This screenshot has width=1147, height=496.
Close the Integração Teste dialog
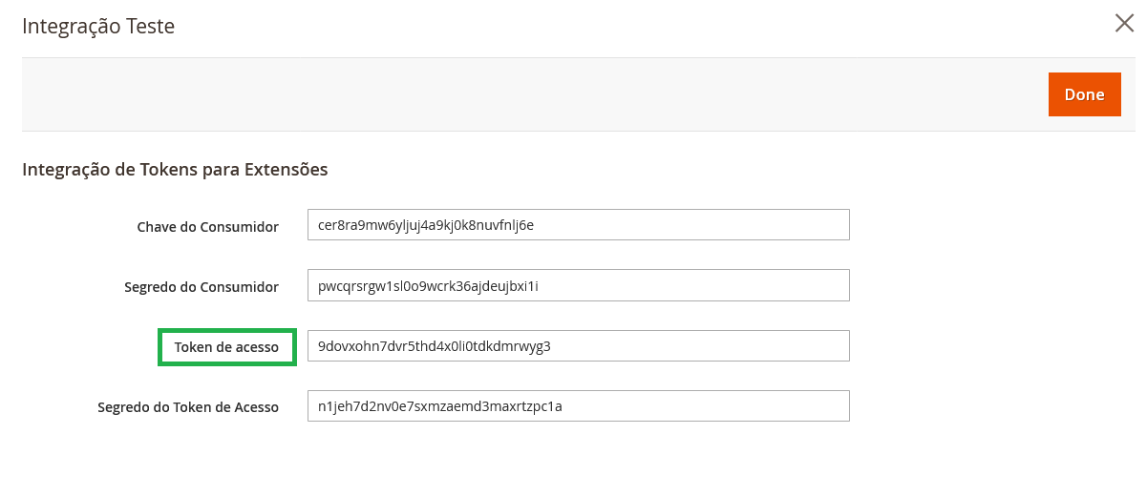[x=1124, y=24]
